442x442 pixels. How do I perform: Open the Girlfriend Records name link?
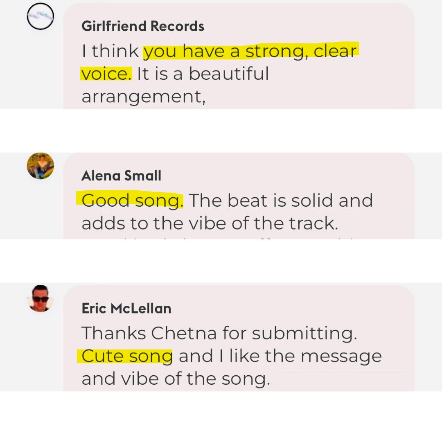point(143,26)
